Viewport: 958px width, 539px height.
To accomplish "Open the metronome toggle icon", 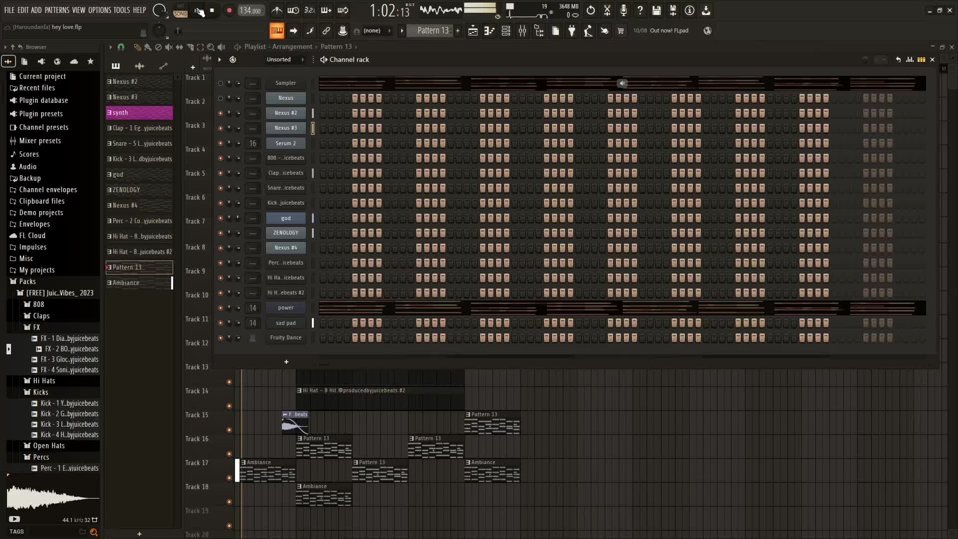I will click(276, 10).
